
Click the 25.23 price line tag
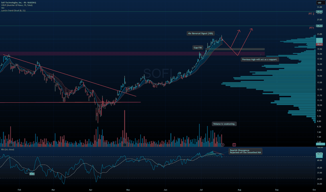(x=319, y=26)
